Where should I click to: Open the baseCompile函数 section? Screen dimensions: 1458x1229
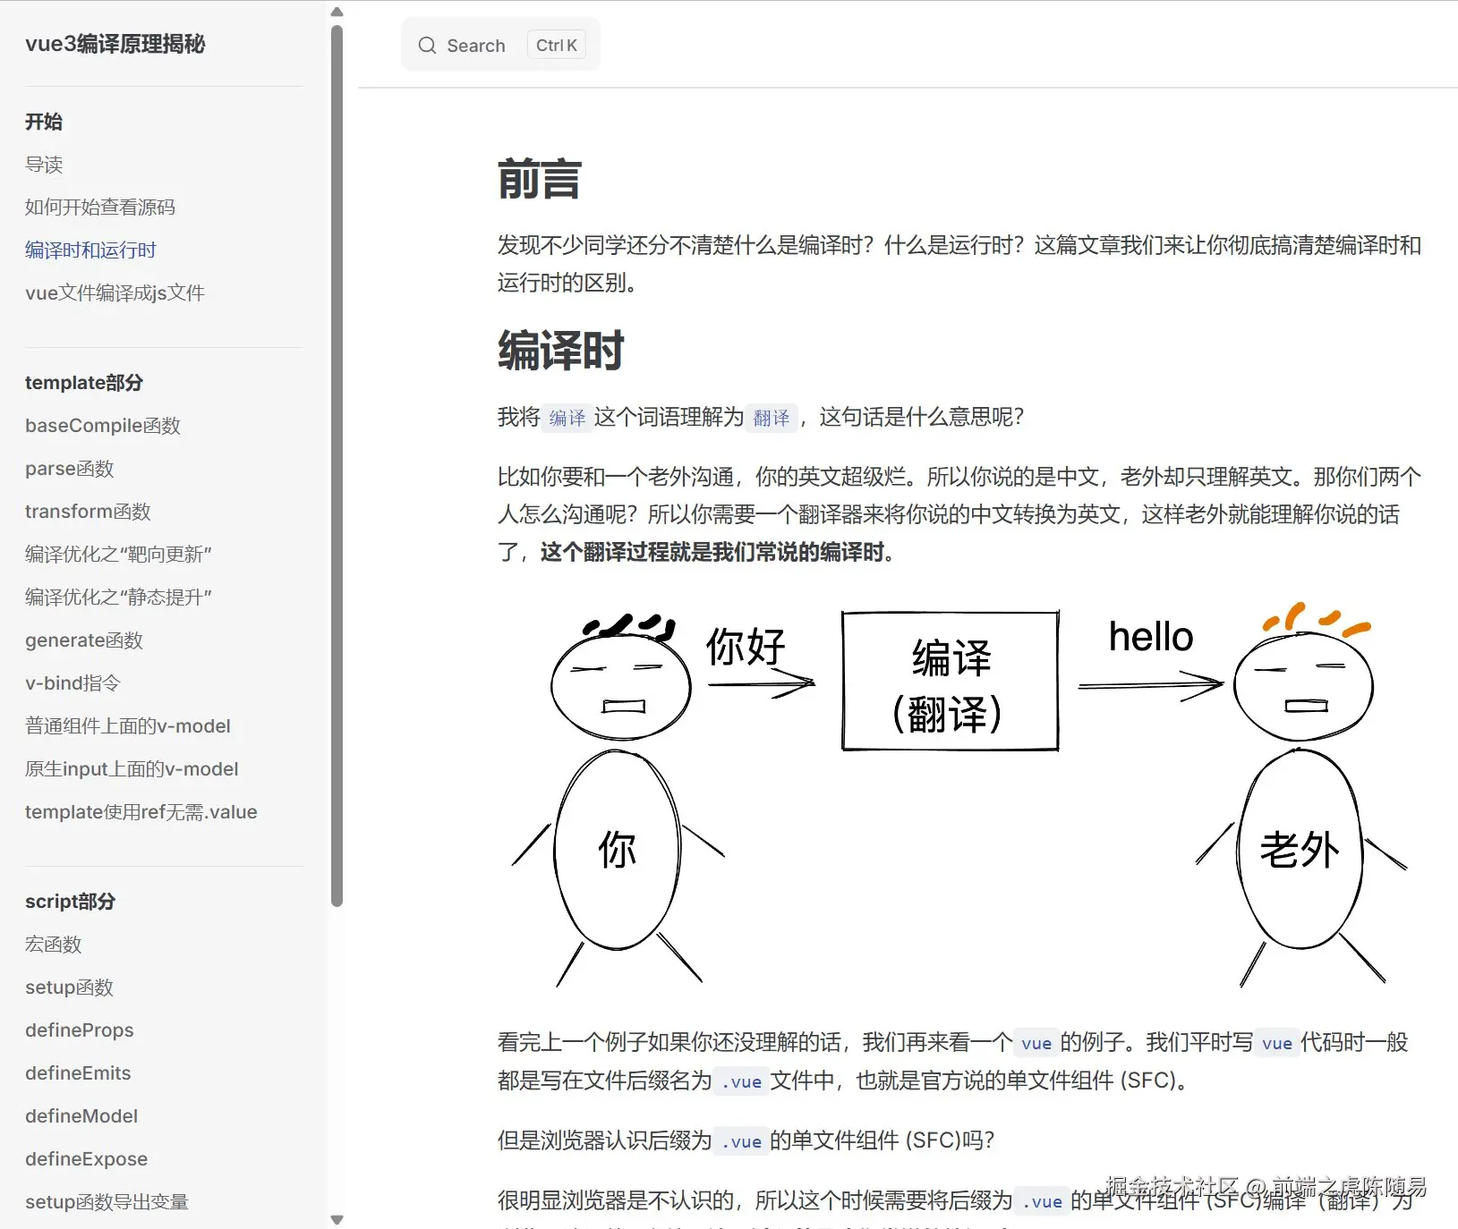coord(103,425)
